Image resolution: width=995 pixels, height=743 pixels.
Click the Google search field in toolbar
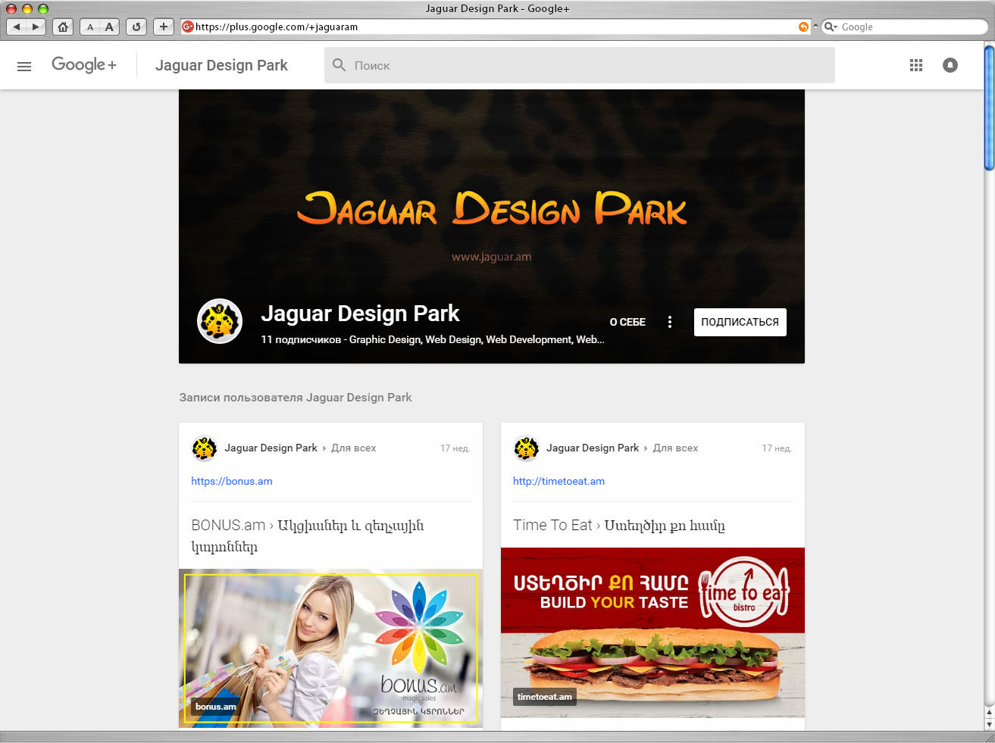(x=905, y=27)
